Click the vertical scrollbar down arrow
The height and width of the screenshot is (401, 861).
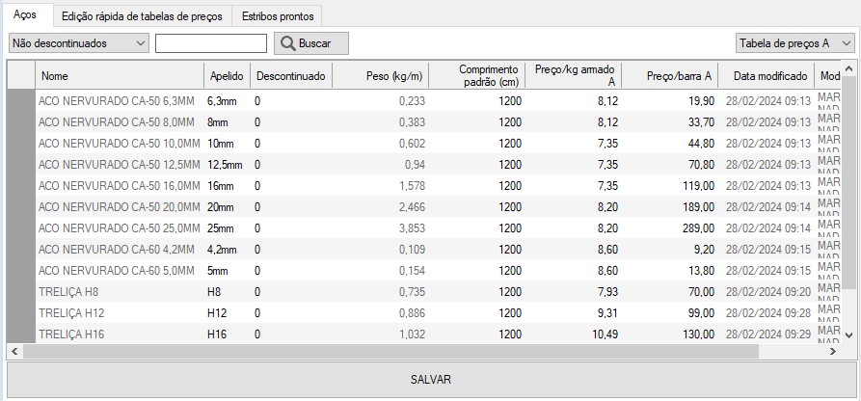[x=848, y=334]
